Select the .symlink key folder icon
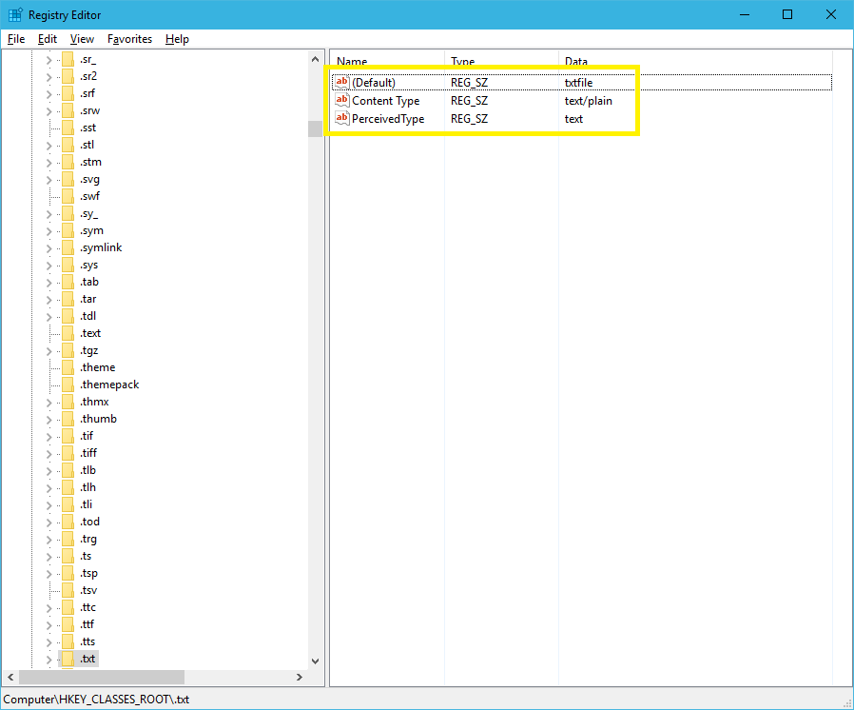 (68, 247)
